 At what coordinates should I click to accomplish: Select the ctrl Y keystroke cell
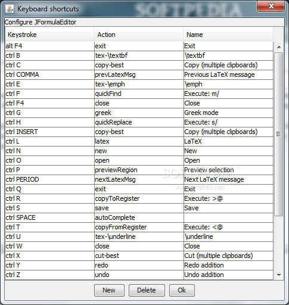(x=49, y=265)
